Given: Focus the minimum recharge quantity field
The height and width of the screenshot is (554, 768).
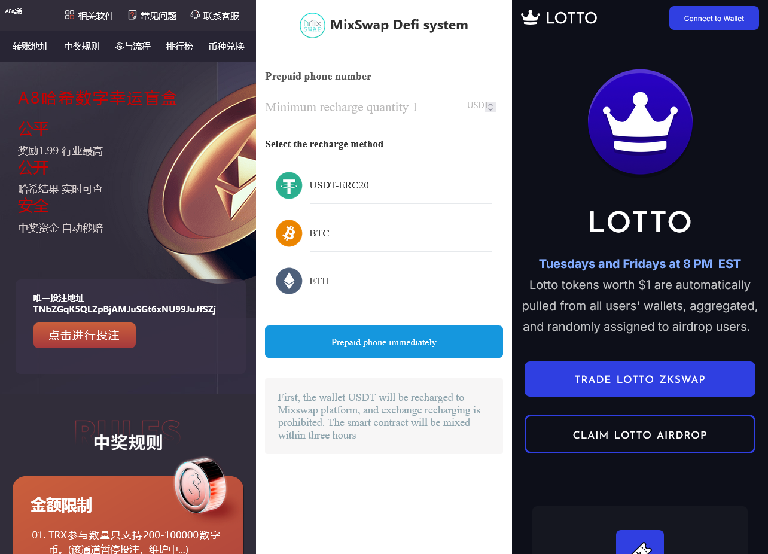Looking at the screenshot, I should point(365,107).
